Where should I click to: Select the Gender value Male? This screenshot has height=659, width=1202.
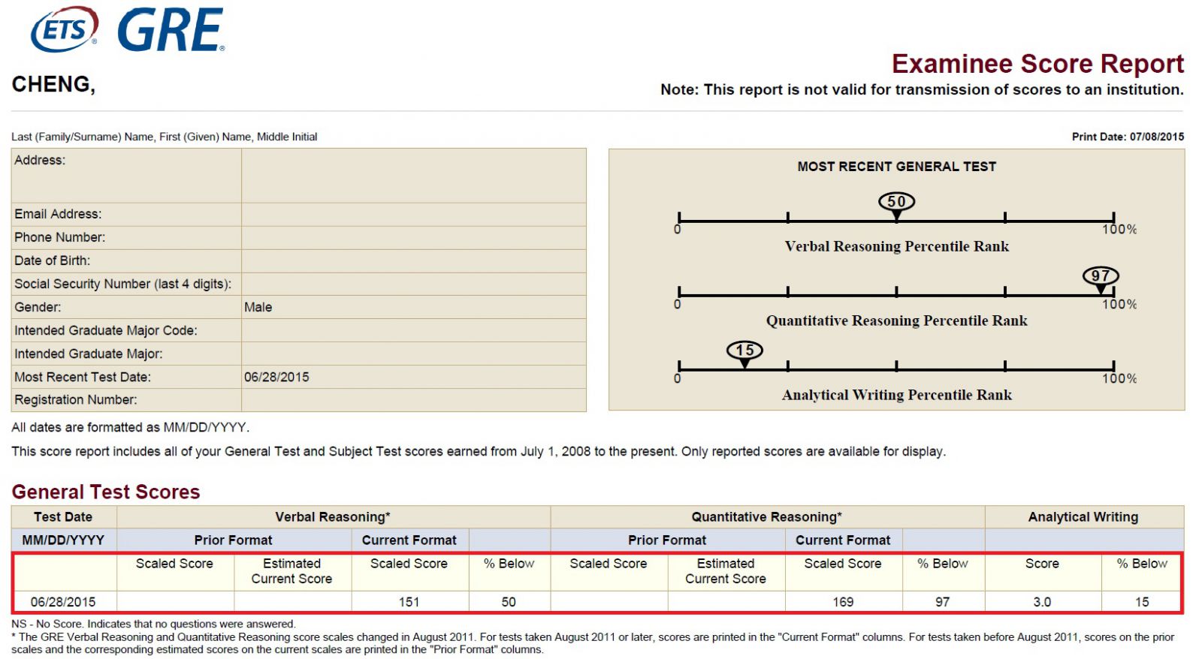(258, 307)
